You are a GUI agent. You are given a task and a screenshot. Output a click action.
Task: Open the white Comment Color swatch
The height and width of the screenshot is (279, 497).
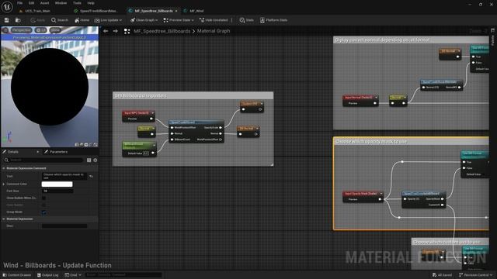pyautogui.click(x=57, y=184)
